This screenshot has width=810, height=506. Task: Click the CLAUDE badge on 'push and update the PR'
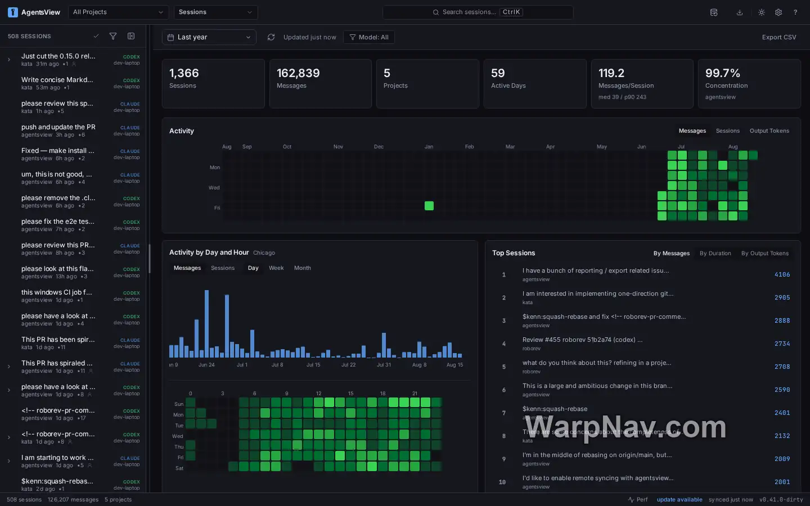[x=130, y=128]
